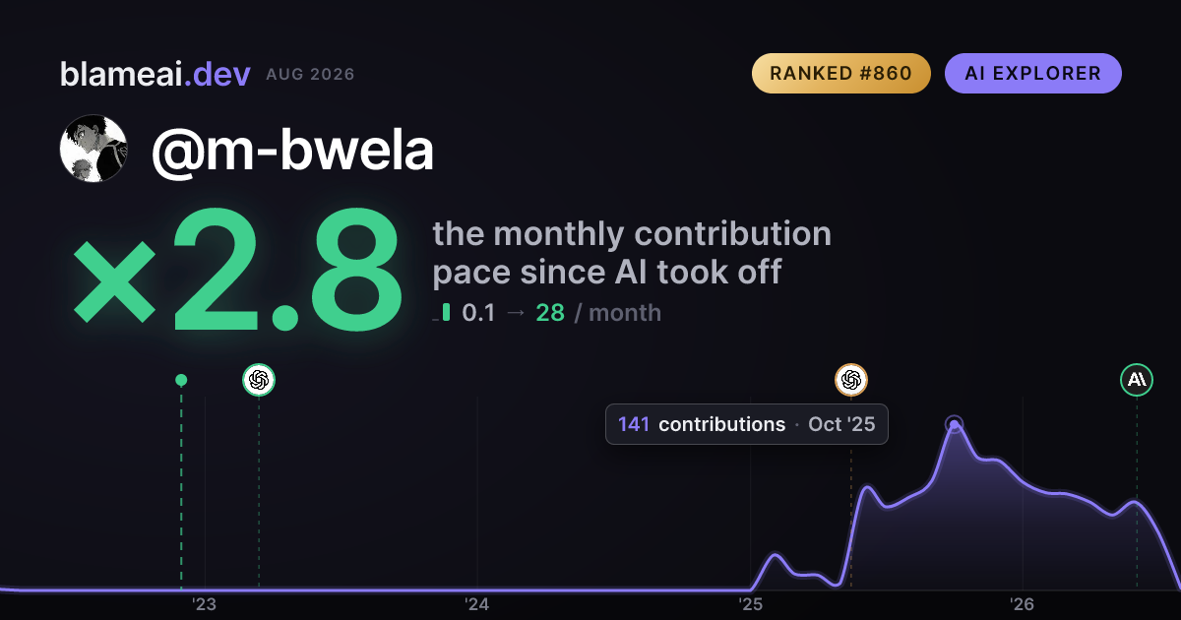
Task: Click the @m-bwela username
Action: pos(292,150)
